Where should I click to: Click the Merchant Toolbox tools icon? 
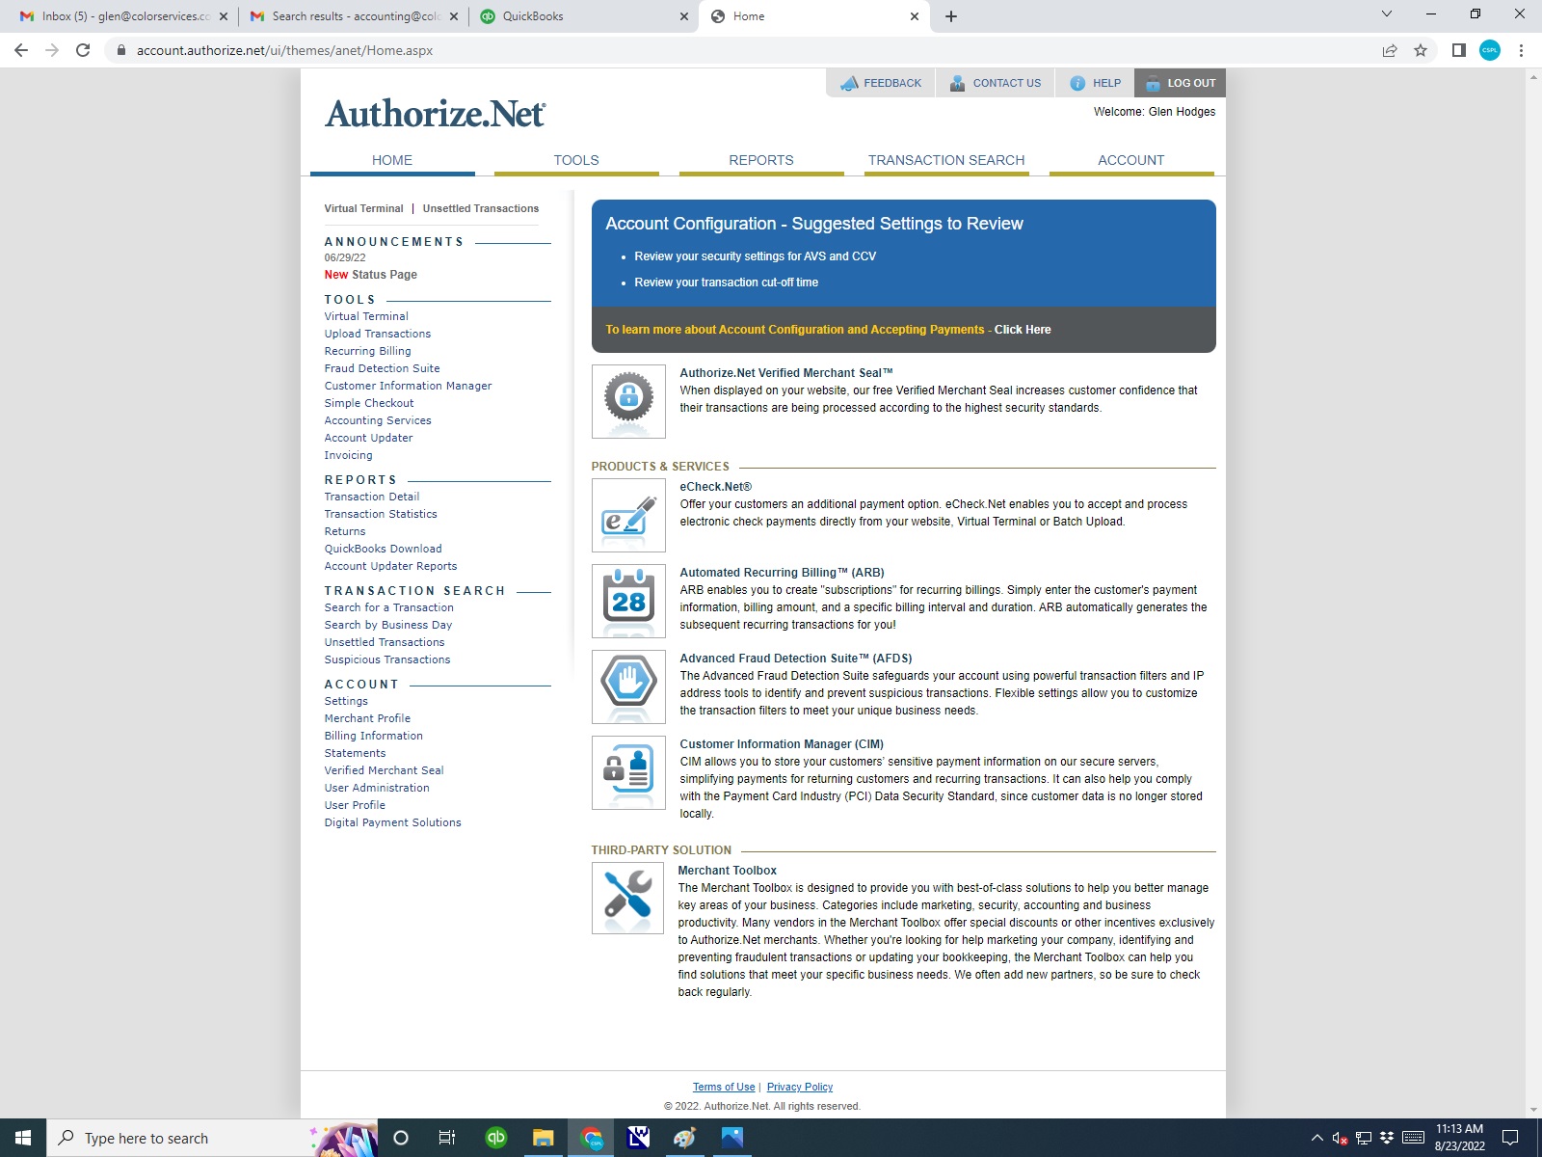(x=627, y=898)
